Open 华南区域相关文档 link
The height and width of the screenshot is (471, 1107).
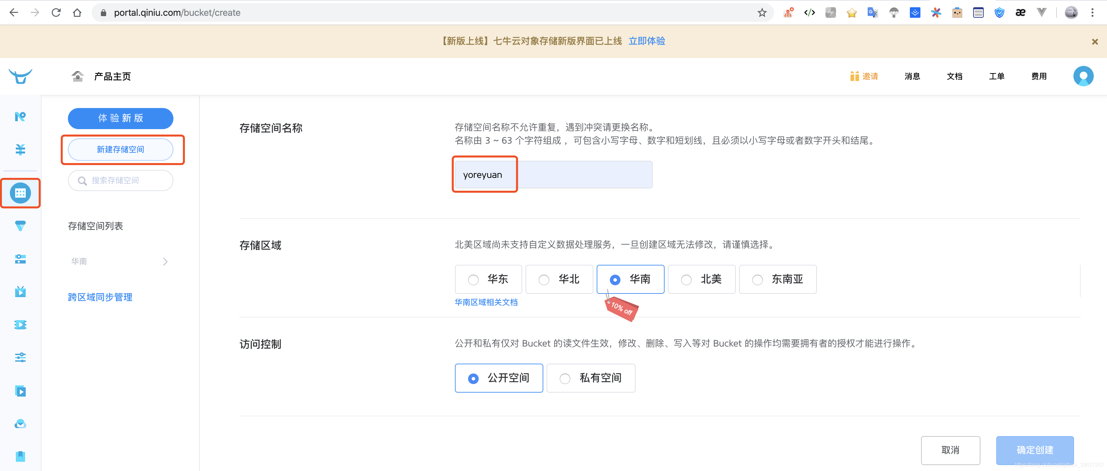click(486, 302)
